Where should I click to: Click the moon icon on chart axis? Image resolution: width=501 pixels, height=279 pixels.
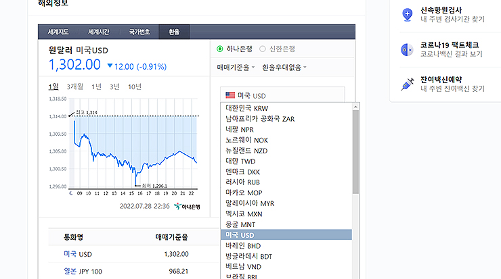coord(70,193)
